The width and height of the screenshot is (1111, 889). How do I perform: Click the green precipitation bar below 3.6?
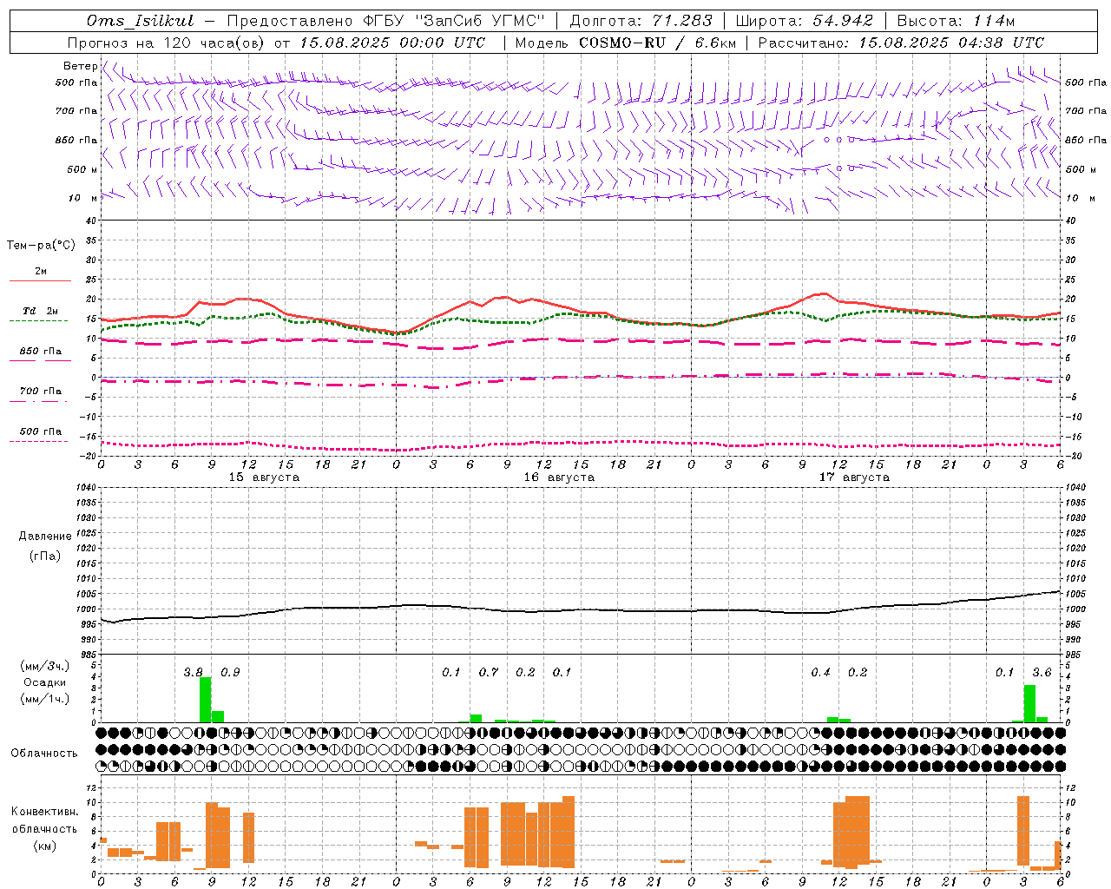coord(1029,704)
